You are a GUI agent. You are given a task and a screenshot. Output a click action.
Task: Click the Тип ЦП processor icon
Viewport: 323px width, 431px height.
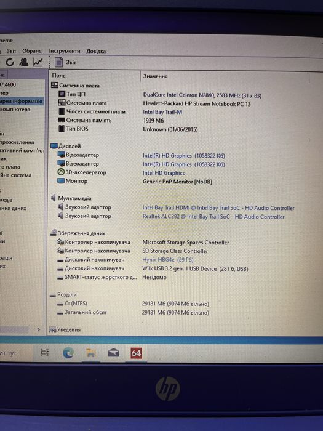point(62,94)
